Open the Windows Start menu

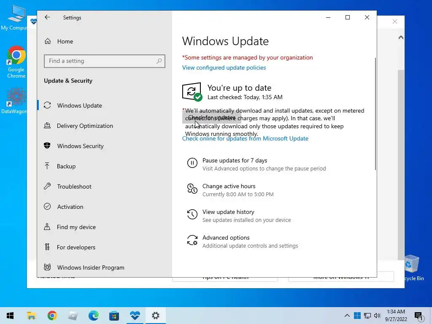10,316
